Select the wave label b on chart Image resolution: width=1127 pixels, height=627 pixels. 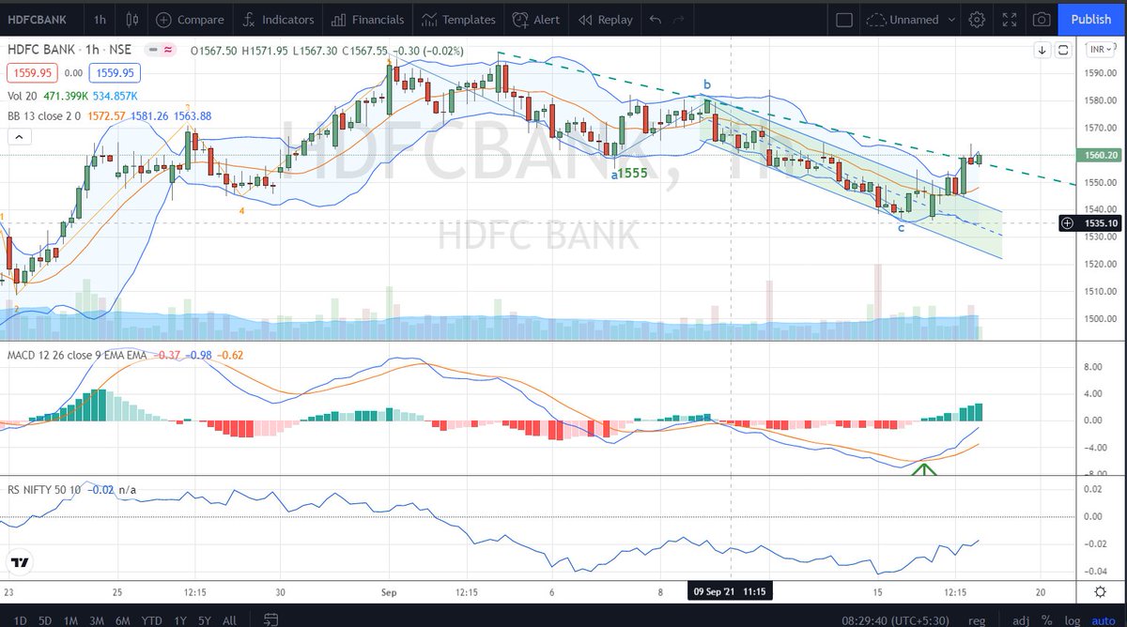(707, 84)
